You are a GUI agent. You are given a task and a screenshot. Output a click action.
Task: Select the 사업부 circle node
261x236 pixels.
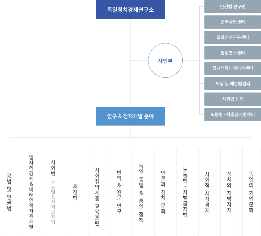pos(165,60)
